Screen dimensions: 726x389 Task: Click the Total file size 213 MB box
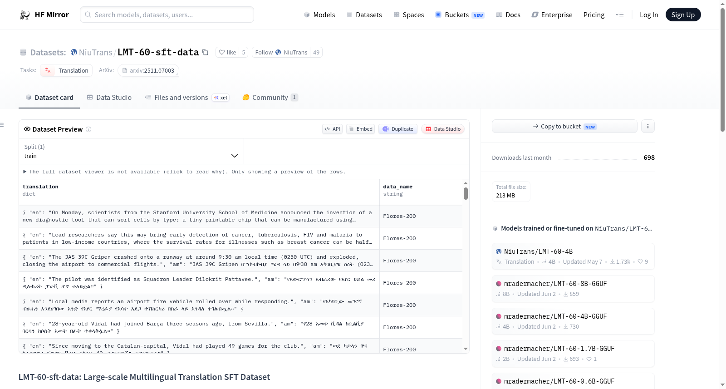(511, 191)
